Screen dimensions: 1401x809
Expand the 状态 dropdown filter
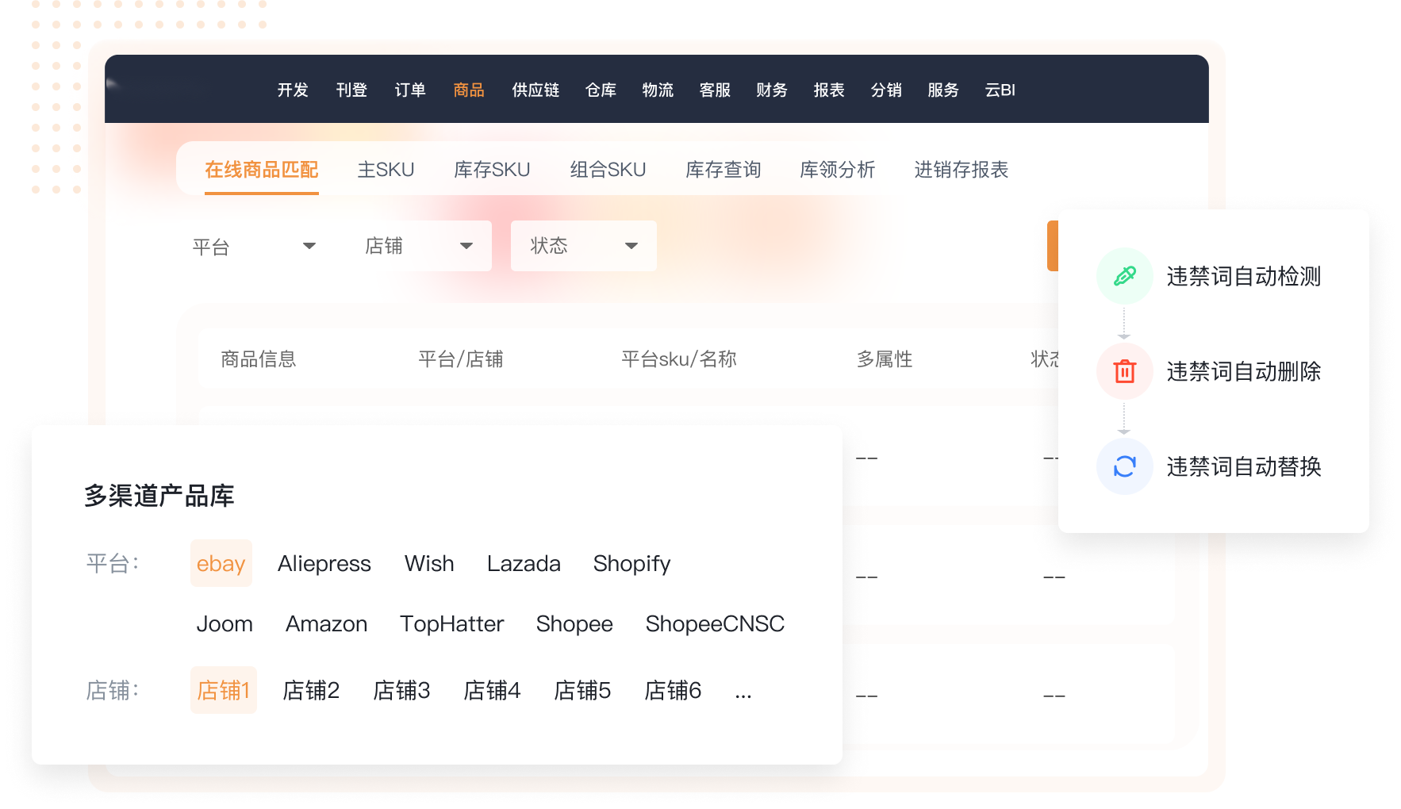[583, 246]
